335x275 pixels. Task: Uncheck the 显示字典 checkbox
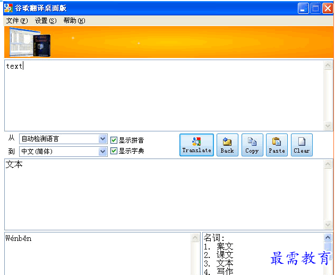[x=114, y=151]
